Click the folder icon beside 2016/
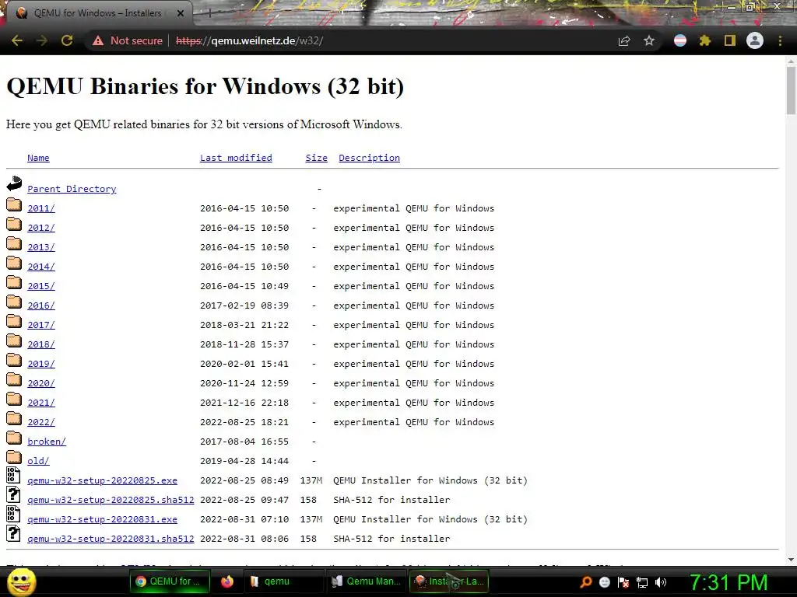The width and height of the screenshot is (797, 597). tap(14, 302)
